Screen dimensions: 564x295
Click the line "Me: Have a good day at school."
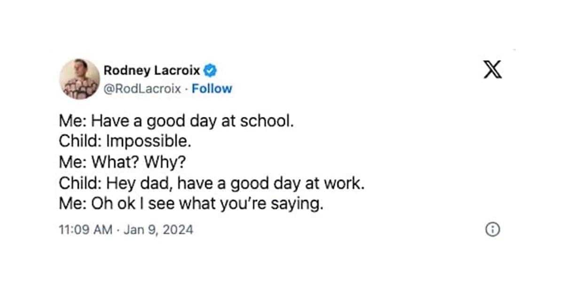point(176,121)
